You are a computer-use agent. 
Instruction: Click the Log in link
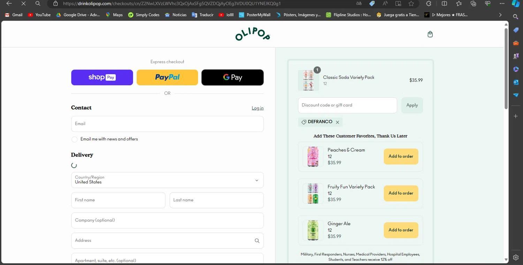pos(258,108)
